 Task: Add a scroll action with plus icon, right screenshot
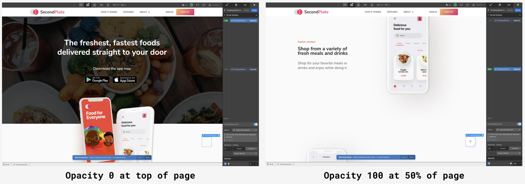point(520,15)
